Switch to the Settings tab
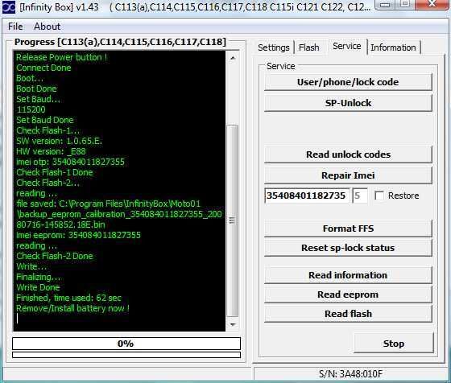Viewport: 451px width, 383px height. click(274, 47)
